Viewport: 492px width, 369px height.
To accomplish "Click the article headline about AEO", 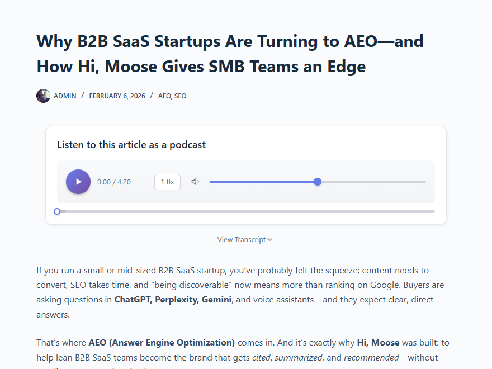I will click(x=230, y=54).
